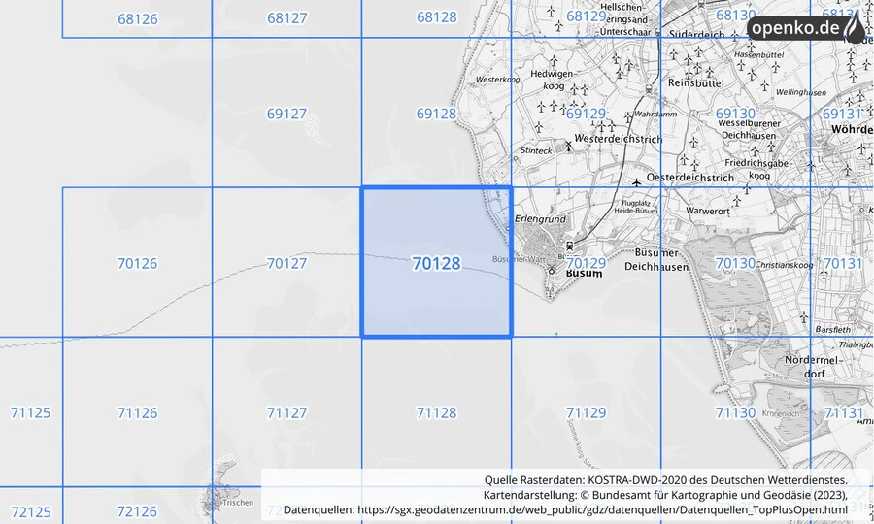Click grid cell label 69129
This screenshot has height=524, width=874.
586,114
